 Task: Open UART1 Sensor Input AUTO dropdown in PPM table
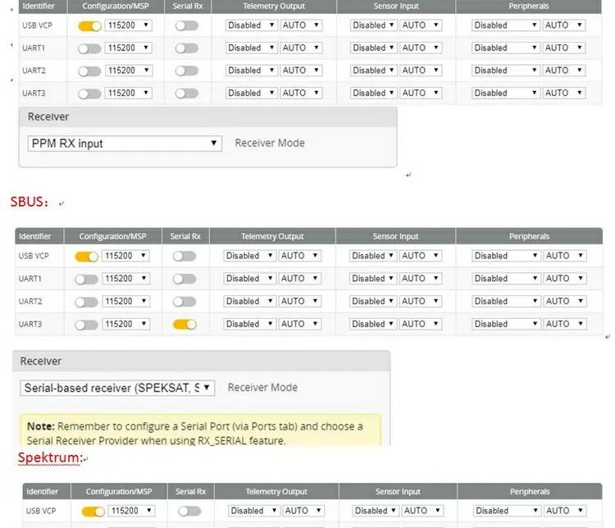coord(421,48)
